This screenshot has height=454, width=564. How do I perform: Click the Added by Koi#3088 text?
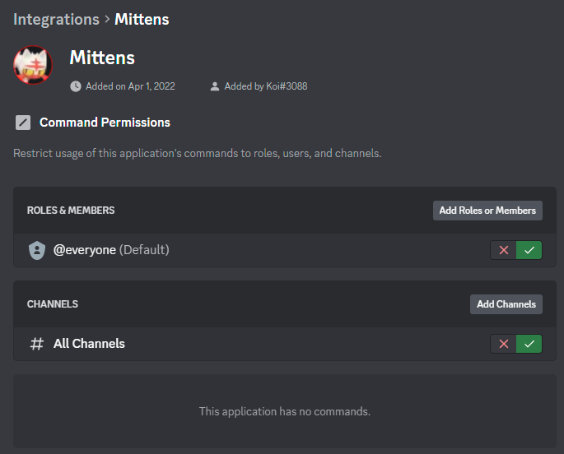point(266,86)
